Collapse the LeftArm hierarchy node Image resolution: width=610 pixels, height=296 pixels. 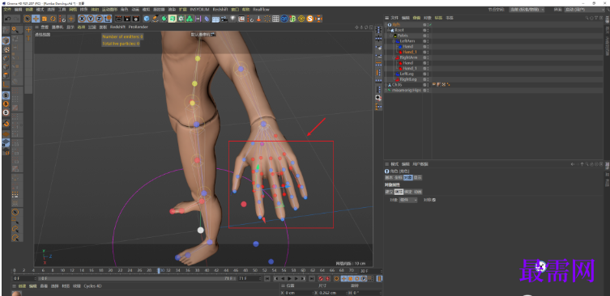394,40
